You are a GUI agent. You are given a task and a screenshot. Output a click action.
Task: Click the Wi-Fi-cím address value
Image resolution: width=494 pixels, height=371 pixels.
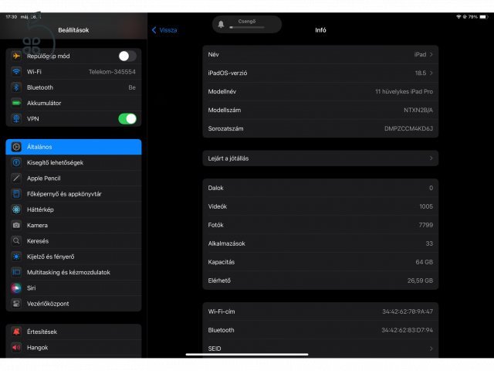(408, 311)
